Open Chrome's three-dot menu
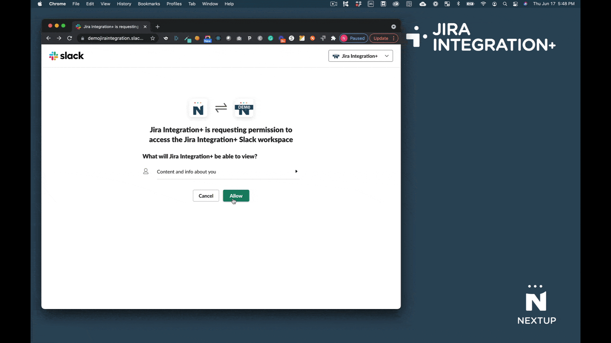 [x=394, y=38]
